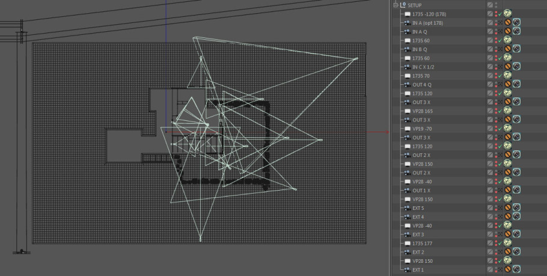This screenshot has height=276, width=547.
Task: Click the light icon of VP19 -70
Action: pos(407,129)
